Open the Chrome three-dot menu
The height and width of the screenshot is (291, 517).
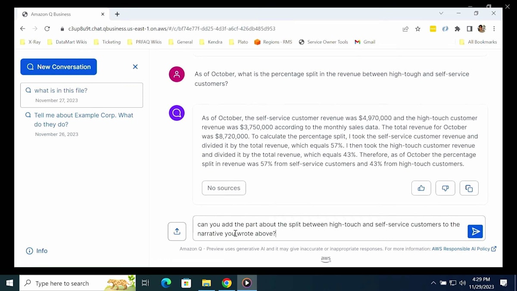click(x=494, y=29)
